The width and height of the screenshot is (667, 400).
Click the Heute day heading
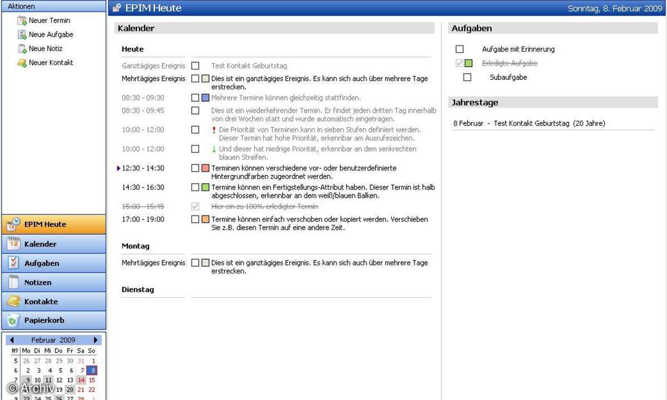133,49
